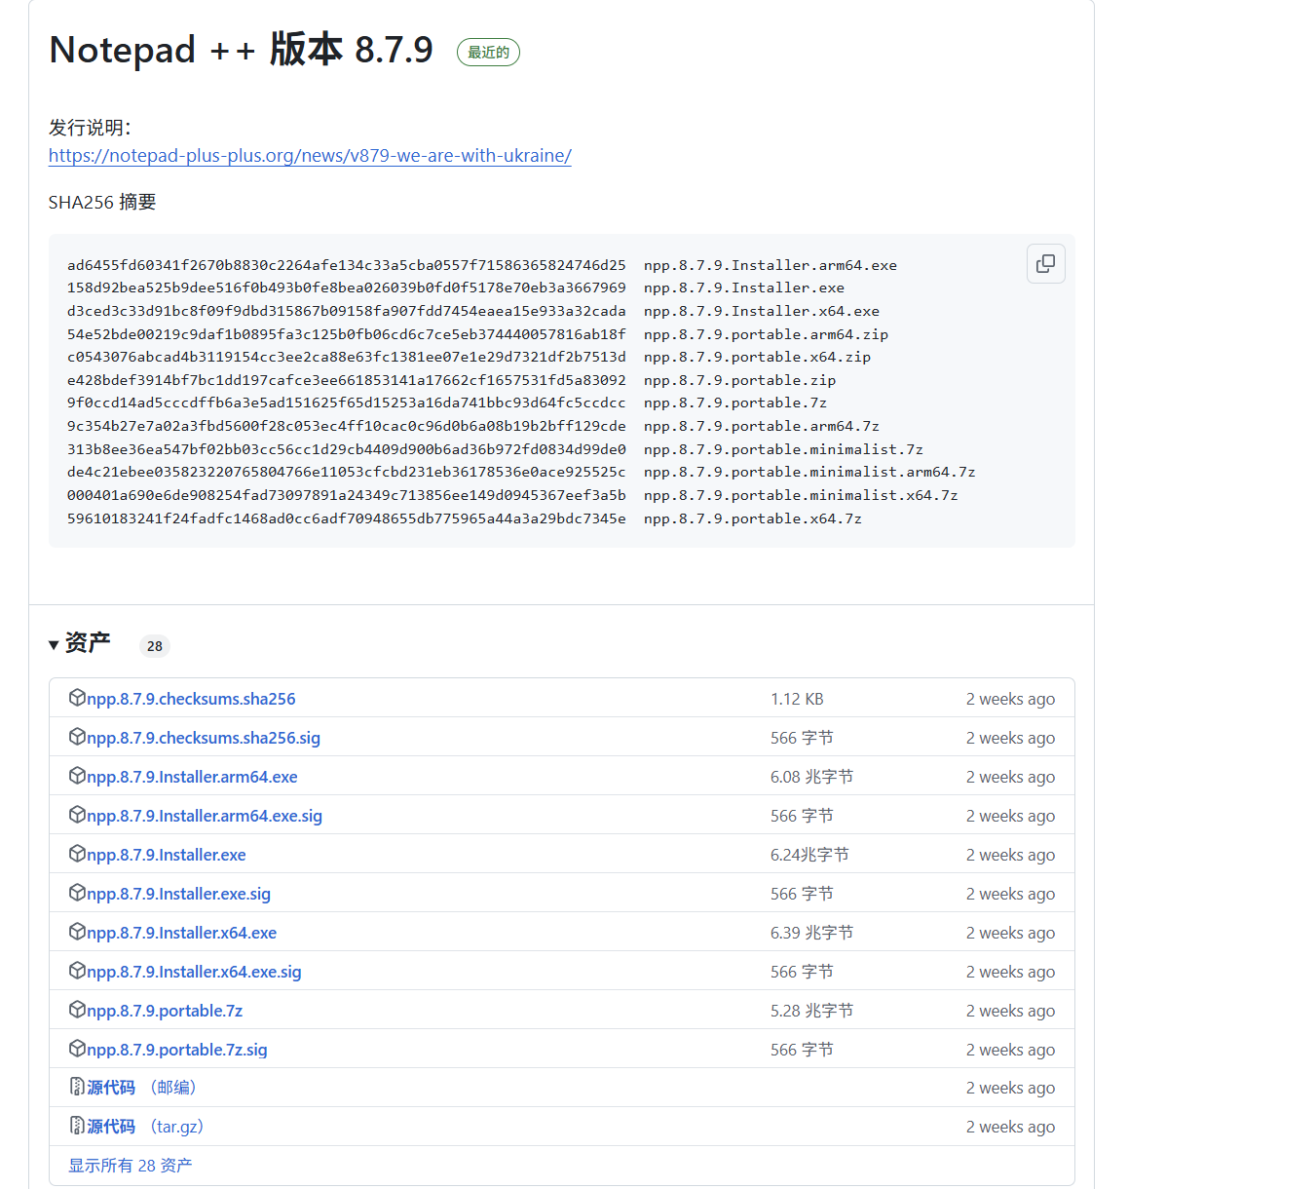Click package icon beside npp.8.7.9.checksums.sha256
This screenshot has width=1316, height=1189.
(x=77, y=698)
